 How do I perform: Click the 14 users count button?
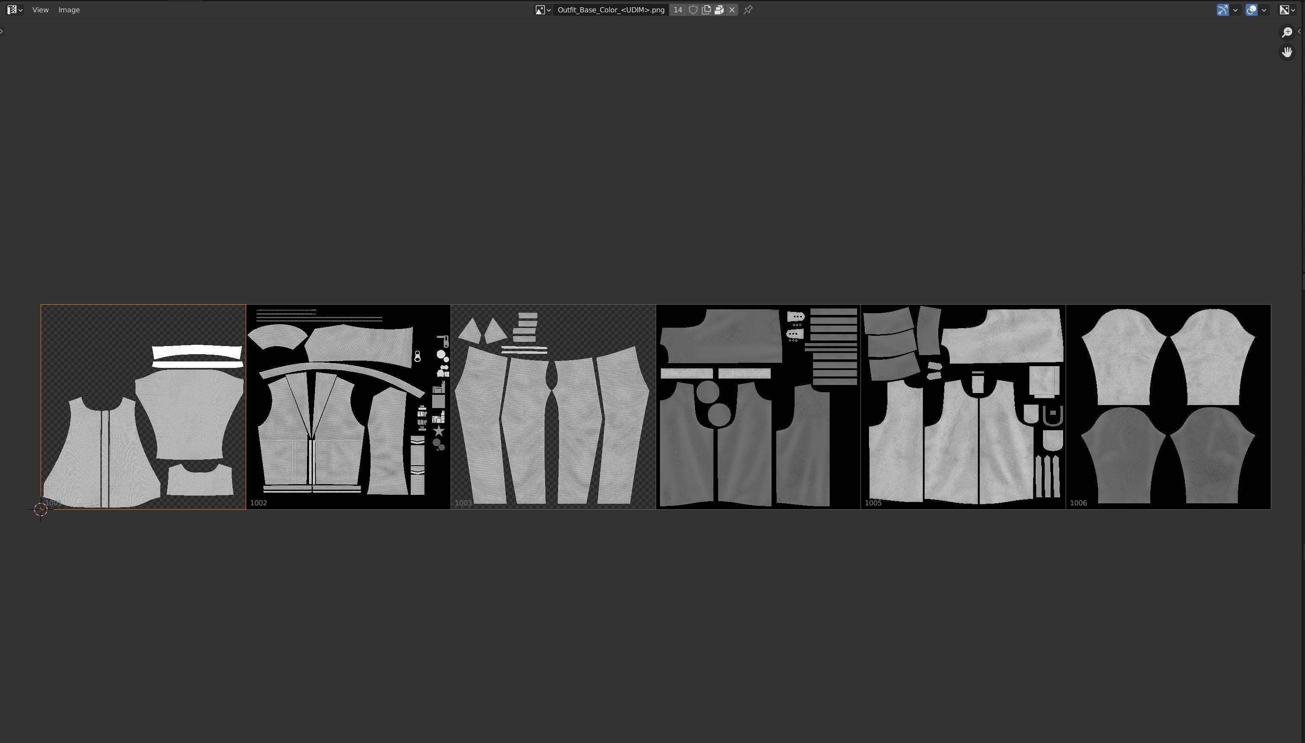677,10
